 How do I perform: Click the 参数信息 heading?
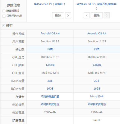tap(13, 5)
